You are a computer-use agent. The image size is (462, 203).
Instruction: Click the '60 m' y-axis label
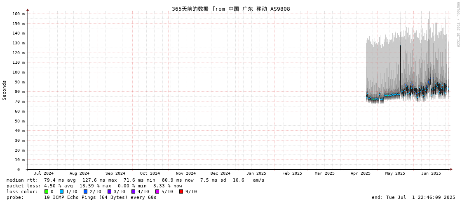(20, 111)
